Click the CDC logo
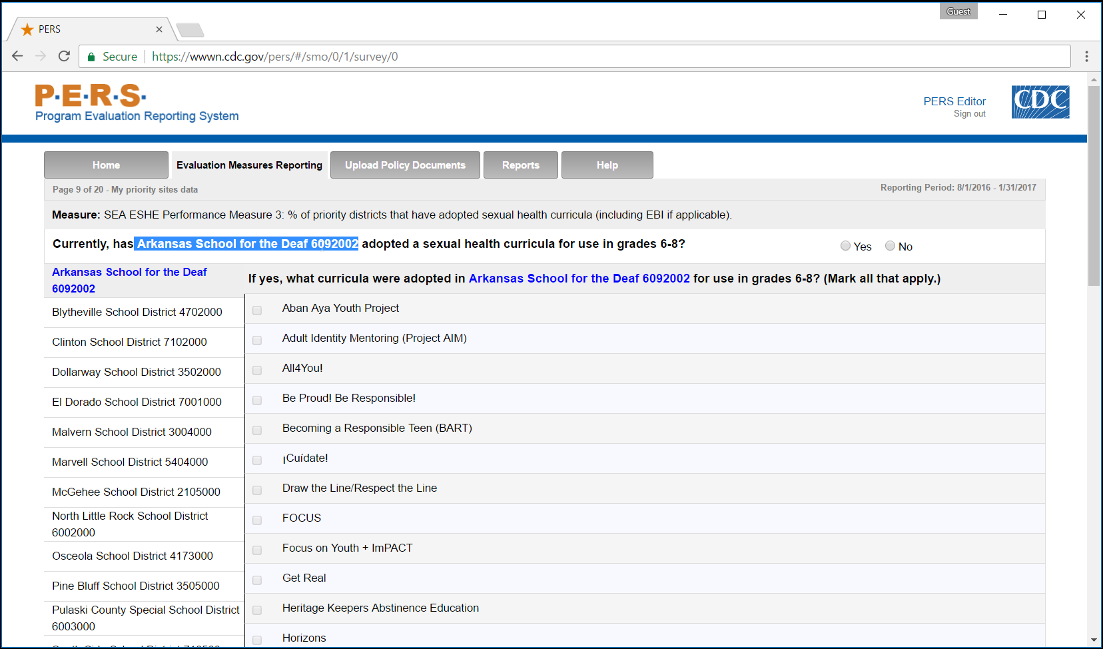The width and height of the screenshot is (1103, 649). tap(1040, 102)
